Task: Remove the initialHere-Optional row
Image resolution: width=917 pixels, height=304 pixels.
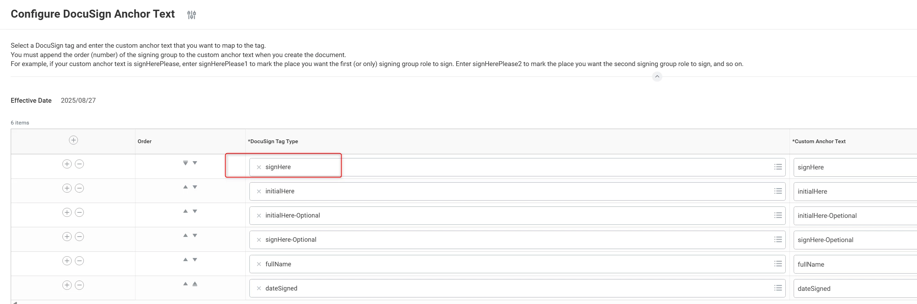Action: (79, 212)
